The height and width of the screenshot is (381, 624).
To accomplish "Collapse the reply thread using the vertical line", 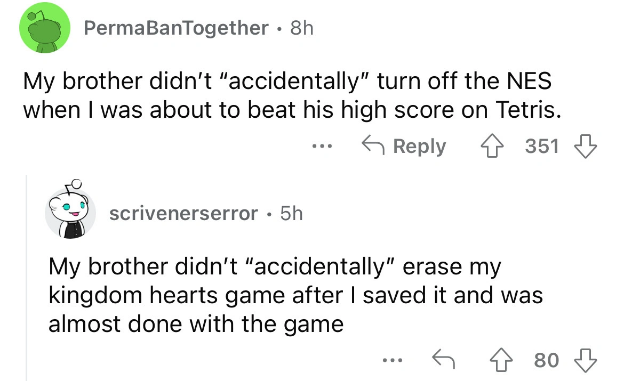I will coord(28,277).
